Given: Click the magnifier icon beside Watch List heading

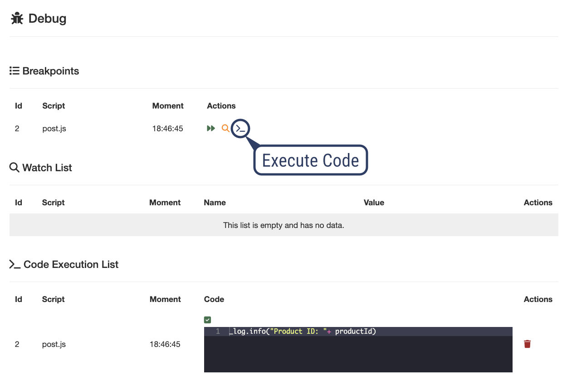Looking at the screenshot, I should coord(14,168).
